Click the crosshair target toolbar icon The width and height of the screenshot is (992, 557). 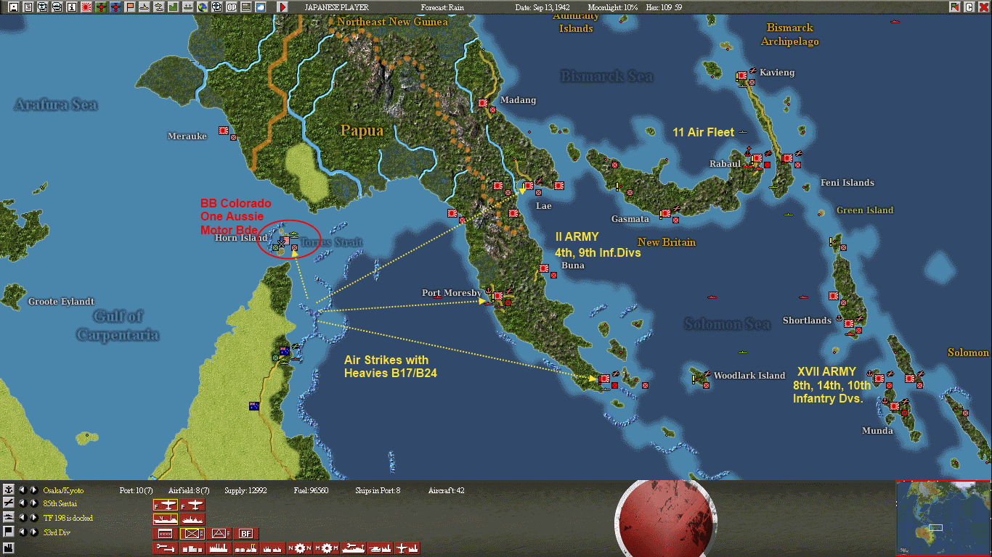(x=217, y=7)
